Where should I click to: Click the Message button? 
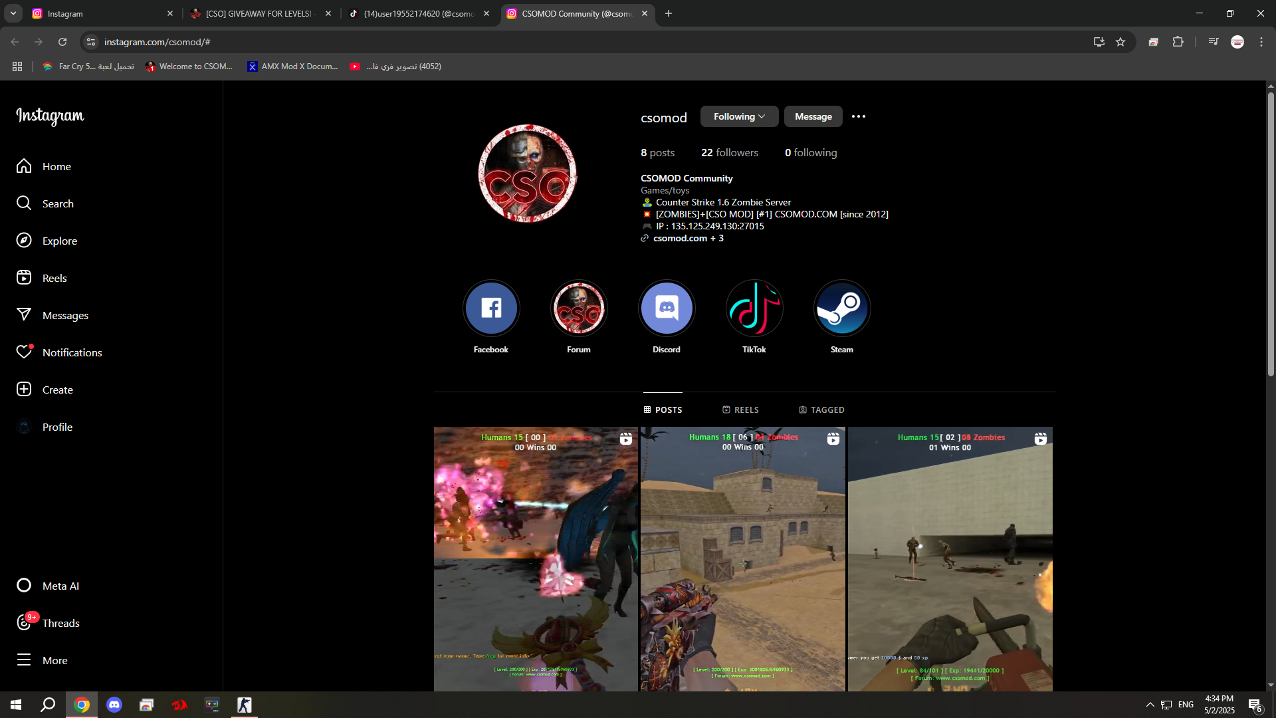(813, 116)
